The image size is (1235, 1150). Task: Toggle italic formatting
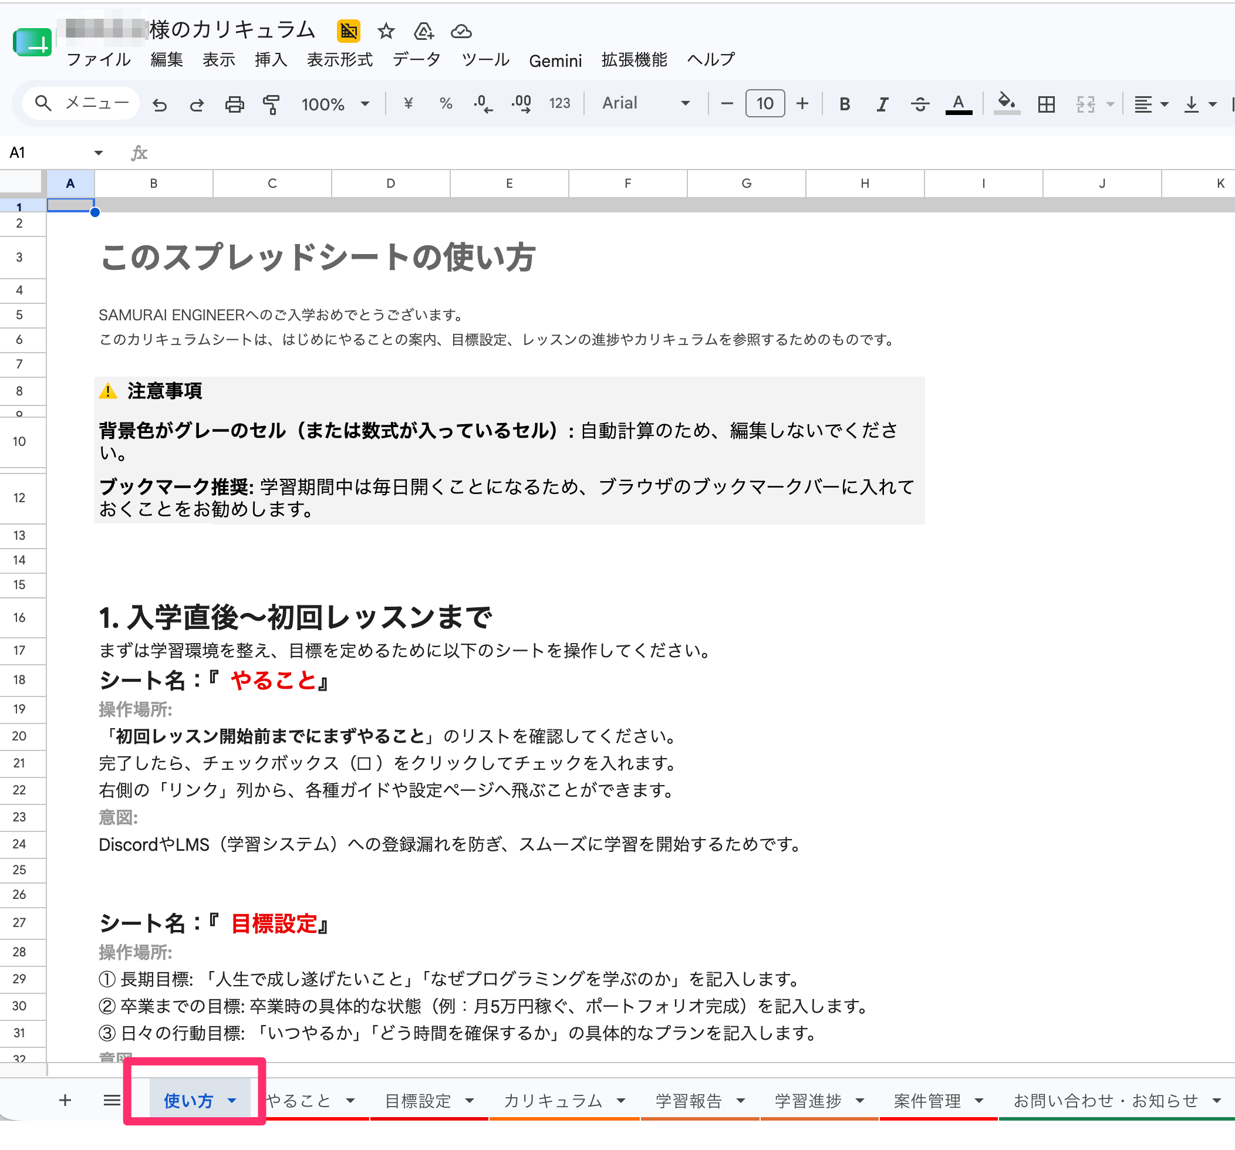pyautogui.click(x=882, y=104)
